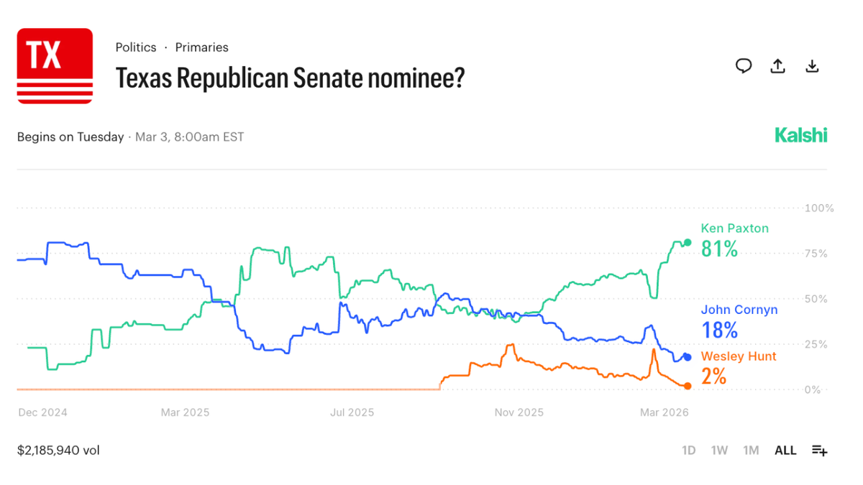Screen dimensions: 863x485
Task: Enable the 1W chart view
Action: point(719,450)
